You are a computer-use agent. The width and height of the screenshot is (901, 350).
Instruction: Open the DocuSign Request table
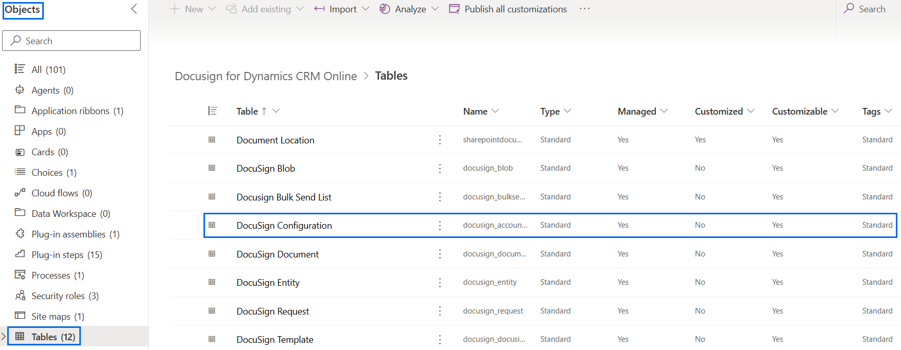(273, 311)
